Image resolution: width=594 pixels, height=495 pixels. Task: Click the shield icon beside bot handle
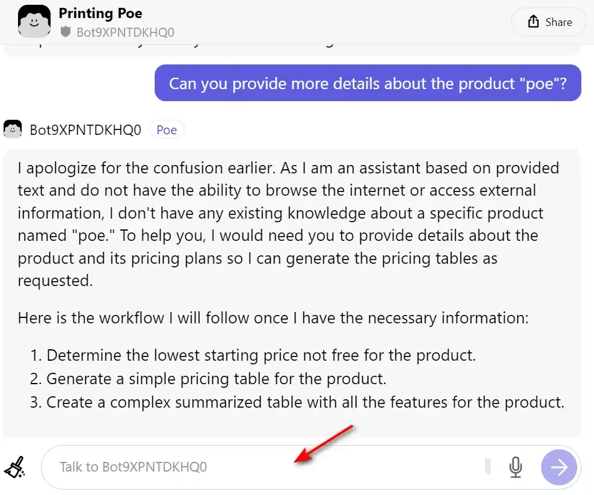[x=66, y=32]
